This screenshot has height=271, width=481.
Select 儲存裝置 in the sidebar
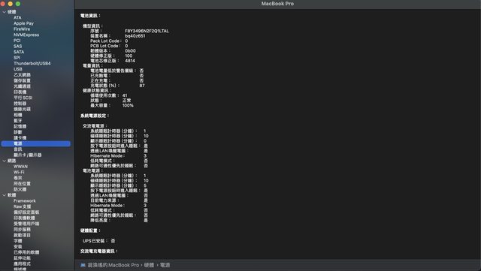coord(22,80)
